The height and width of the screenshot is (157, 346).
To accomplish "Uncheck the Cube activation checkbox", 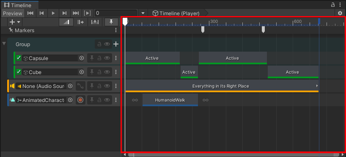I will pyautogui.click(x=19, y=72).
